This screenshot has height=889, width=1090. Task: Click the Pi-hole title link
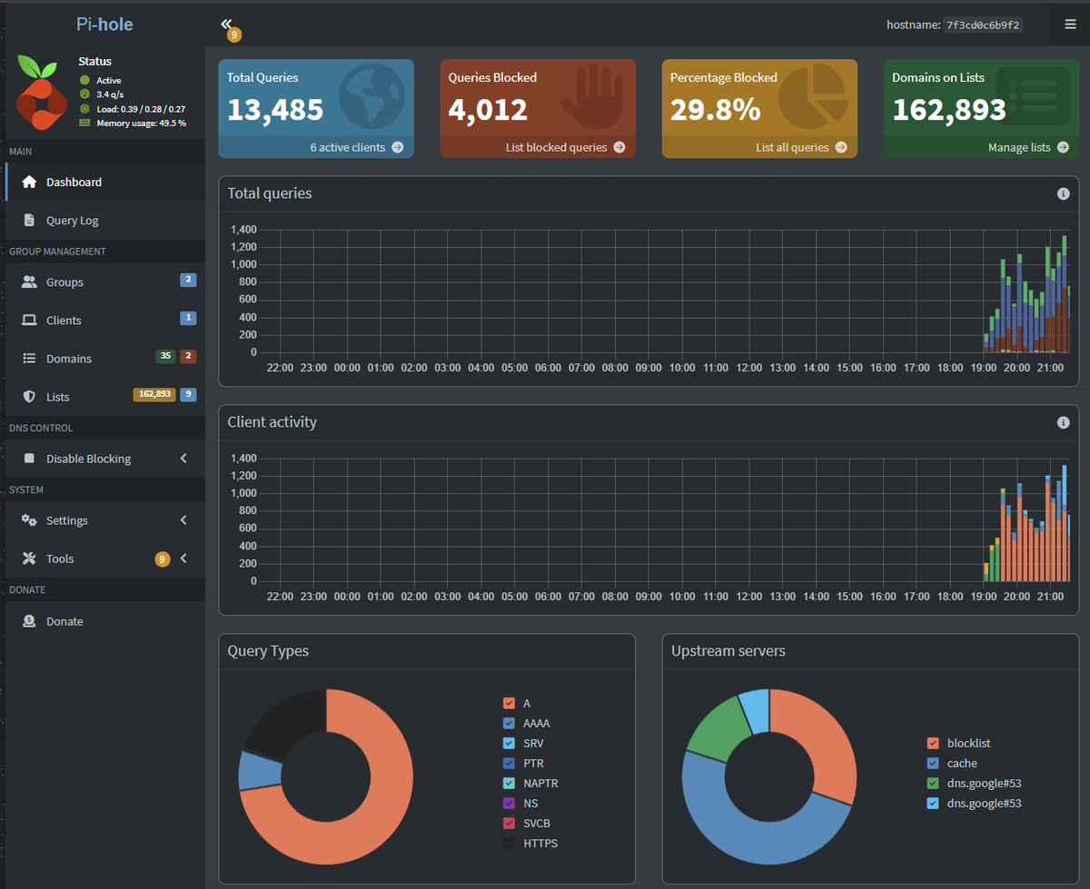point(104,25)
